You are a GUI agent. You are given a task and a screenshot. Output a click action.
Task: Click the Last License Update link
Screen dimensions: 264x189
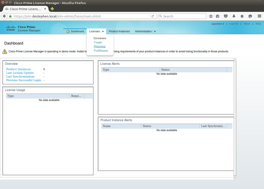(x=20, y=73)
